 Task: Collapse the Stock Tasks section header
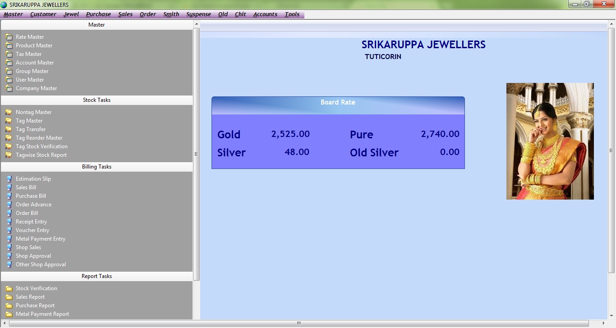tap(97, 100)
